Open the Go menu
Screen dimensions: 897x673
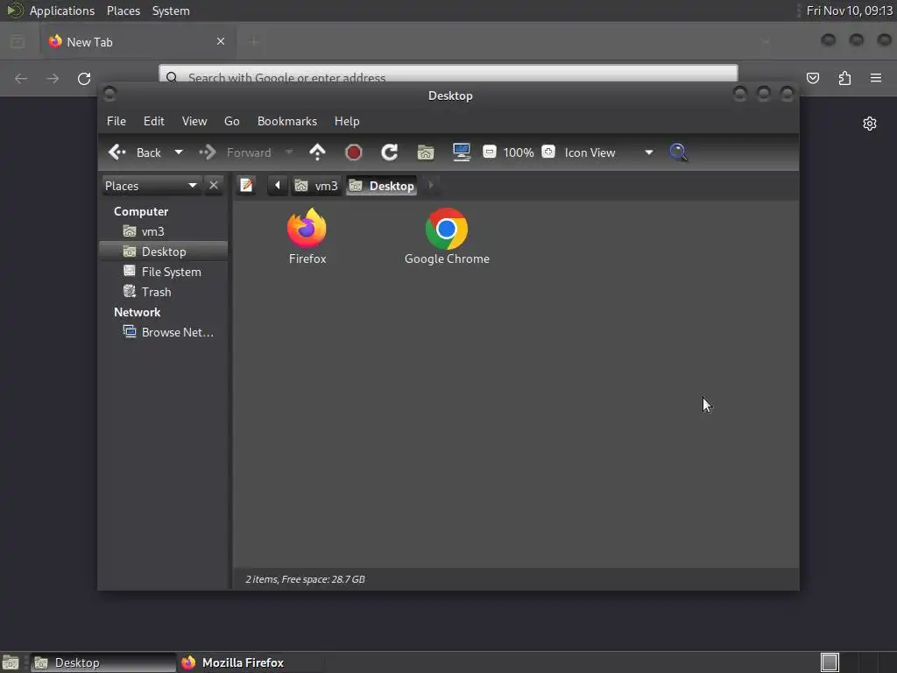tap(231, 121)
